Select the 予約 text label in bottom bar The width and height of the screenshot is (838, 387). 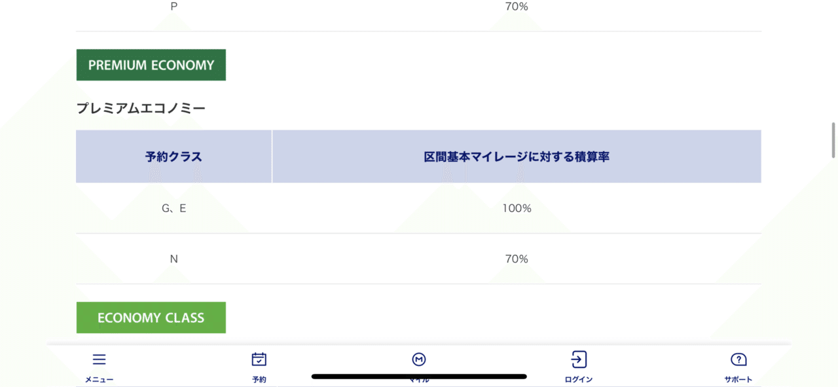pyautogui.click(x=259, y=380)
